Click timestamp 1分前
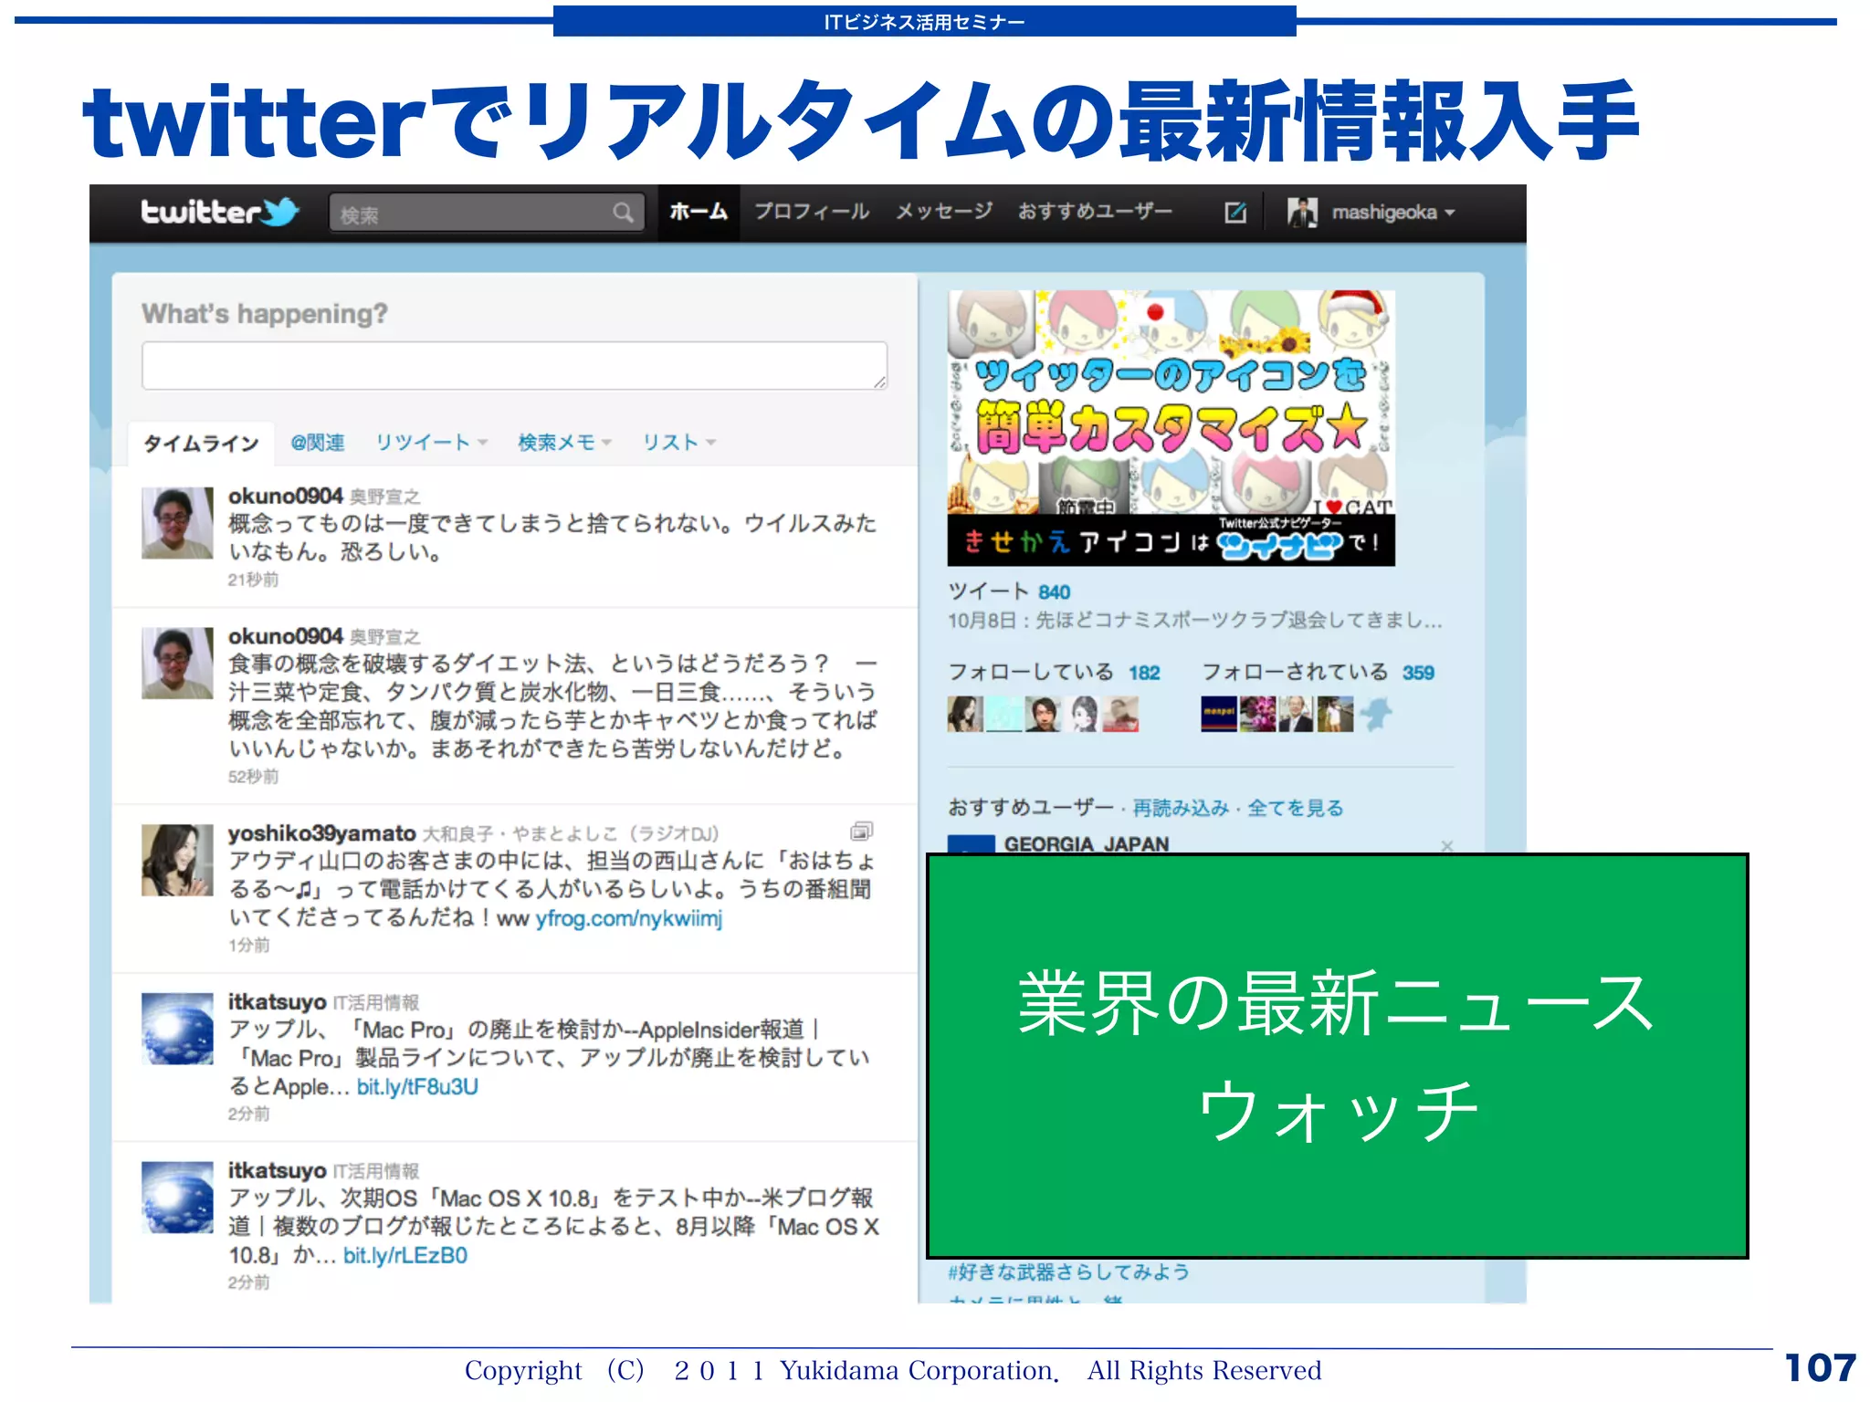 [248, 945]
